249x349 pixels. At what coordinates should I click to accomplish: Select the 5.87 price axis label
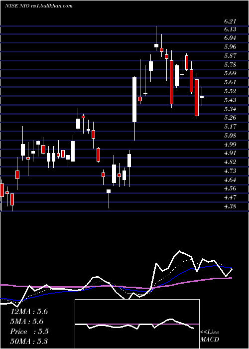click(x=230, y=56)
